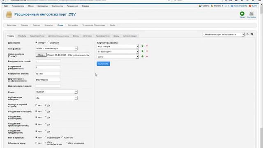Image resolution: width=263 pixels, height=148 pixels.
Task: Delete the selected profile with X icon
Action: click(x=252, y=34)
